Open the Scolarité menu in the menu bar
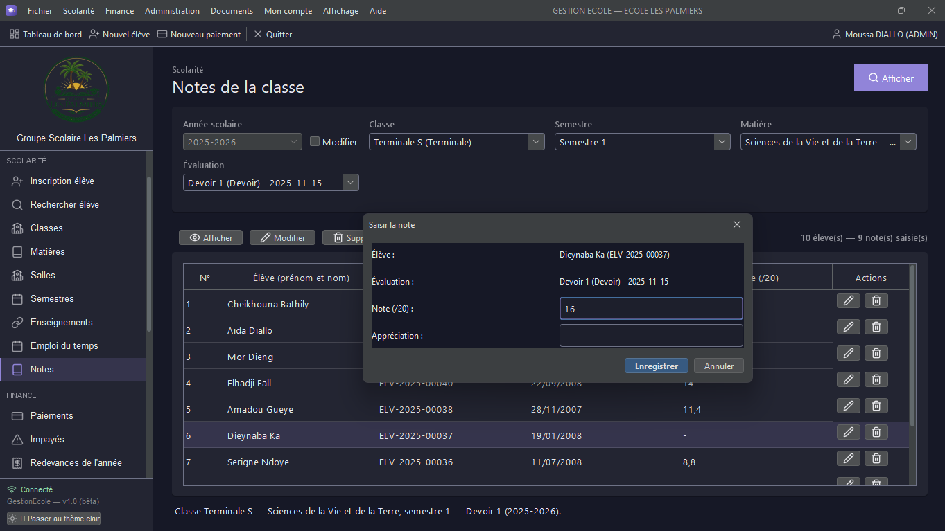The width and height of the screenshot is (945, 531). [78, 10]
